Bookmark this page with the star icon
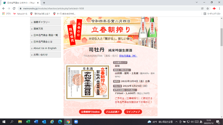223x125 pixels. pos(208,8)
